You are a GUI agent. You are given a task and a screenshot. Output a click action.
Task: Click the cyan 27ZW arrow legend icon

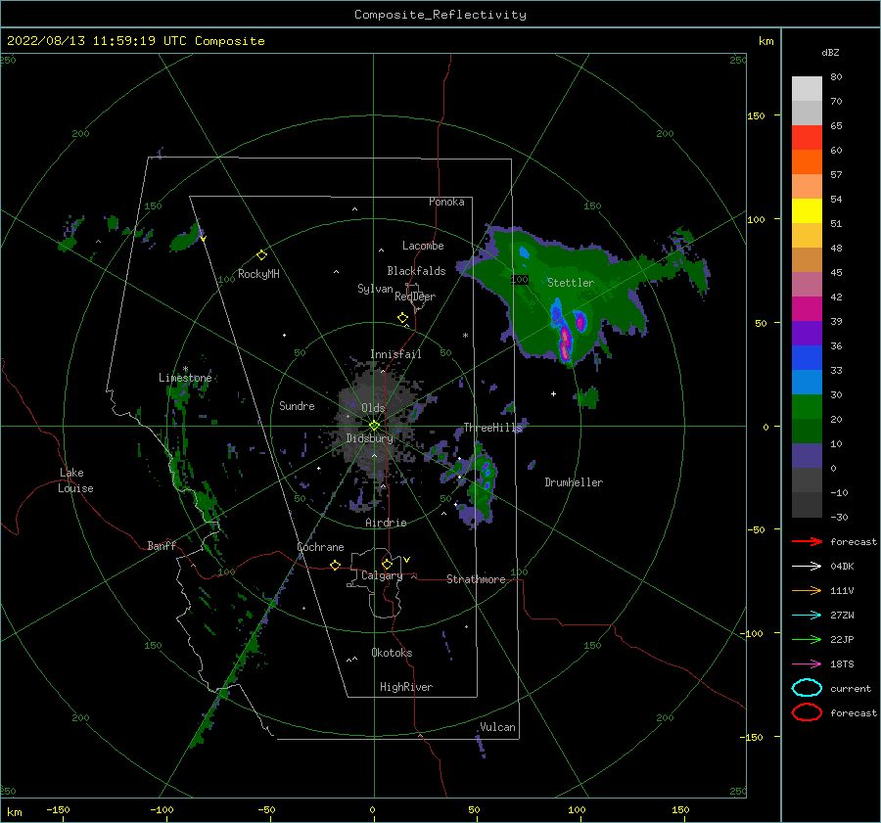(807, 616)
